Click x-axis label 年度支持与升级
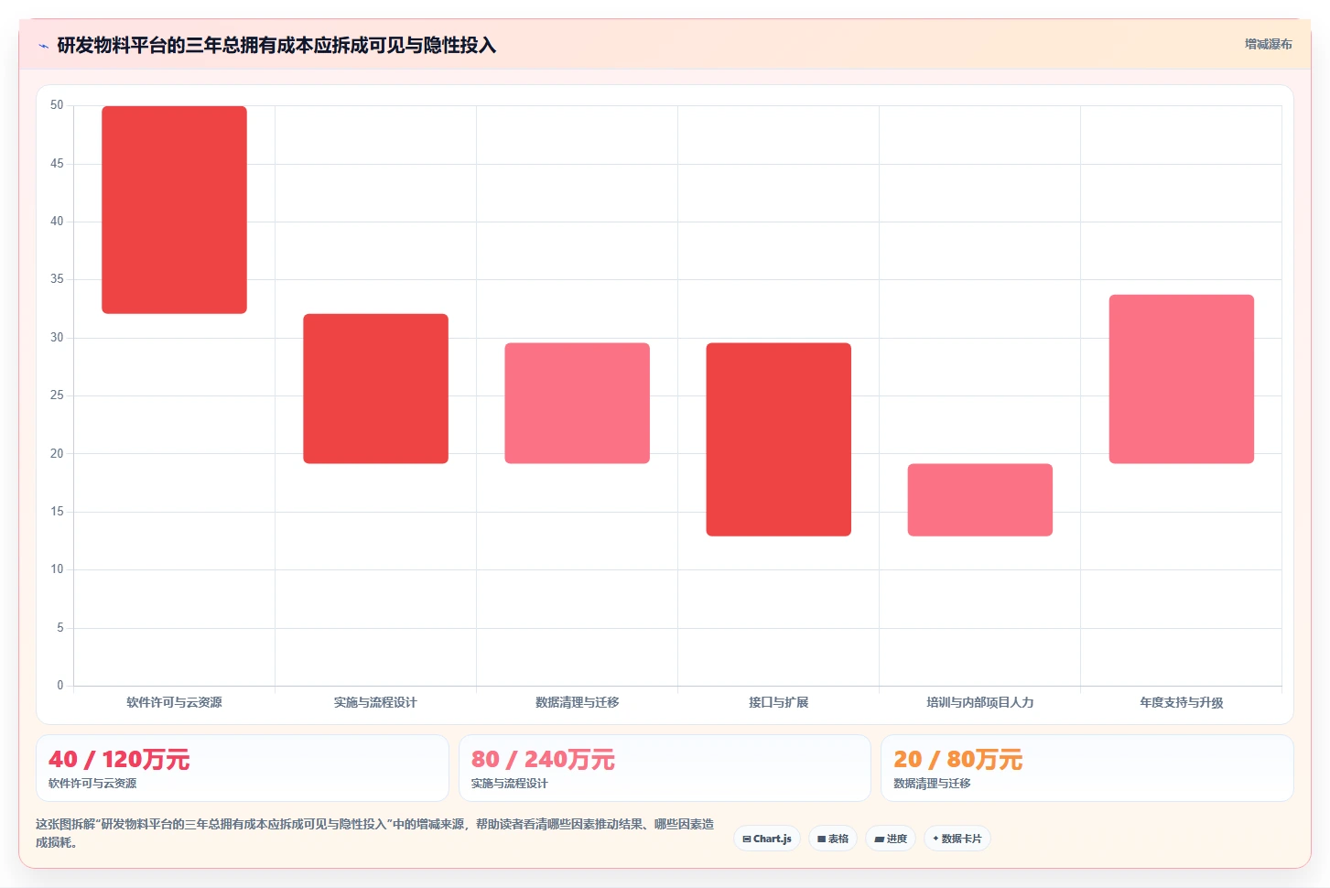This screenshot has height=888, width=1330. 1181,702
